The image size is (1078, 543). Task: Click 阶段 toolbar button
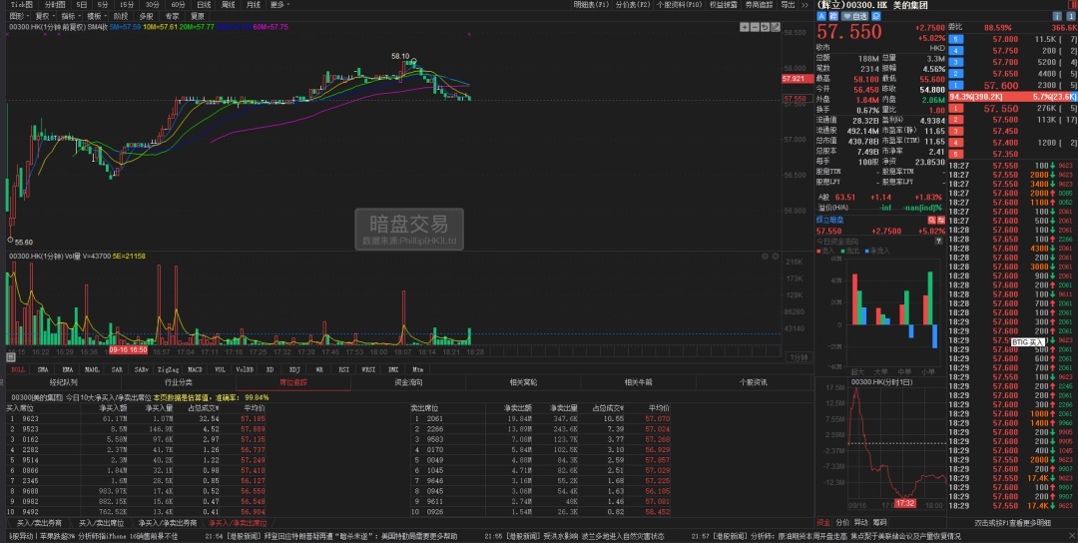pyautogui.click(x=121, y=16)
